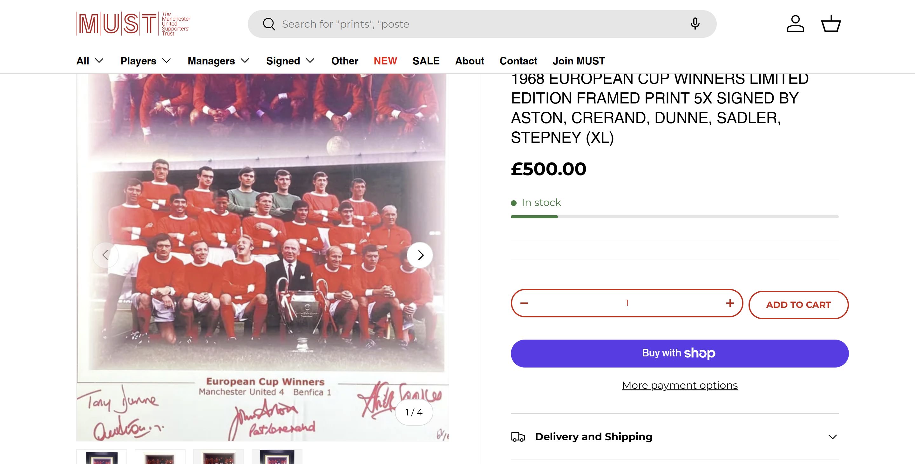Expand Delivery and Shipping section
The width and height of the screenshot is (915, 464).
tap(674, 437)
